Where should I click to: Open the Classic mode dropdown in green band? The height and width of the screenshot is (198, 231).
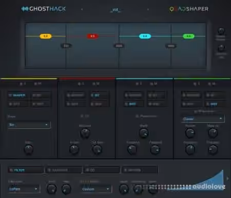pyautogui.click(x=203, y=118)
